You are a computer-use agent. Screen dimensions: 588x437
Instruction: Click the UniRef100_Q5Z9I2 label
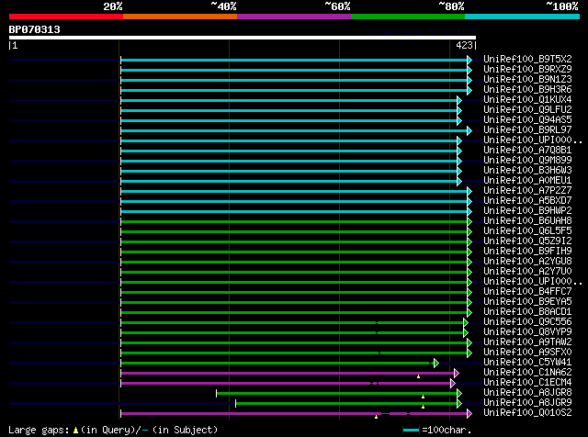(x=527, y=241)
